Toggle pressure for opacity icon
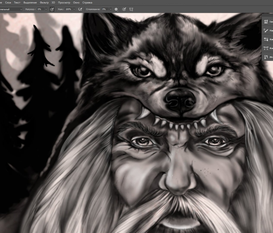The image size is (273, 233). point(52,9)
